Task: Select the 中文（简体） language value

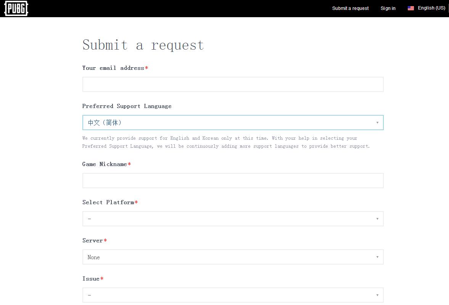Action: 105,123
